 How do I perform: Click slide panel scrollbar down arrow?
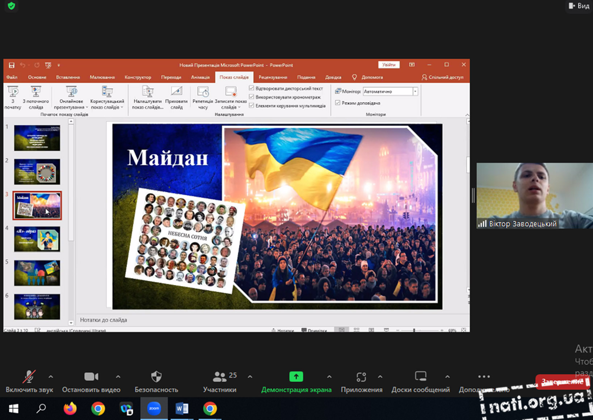click(71, 322)
